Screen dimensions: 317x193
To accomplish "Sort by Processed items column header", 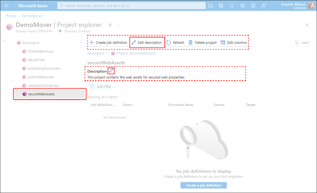I will pyautogui.click(x=181, y=105).
